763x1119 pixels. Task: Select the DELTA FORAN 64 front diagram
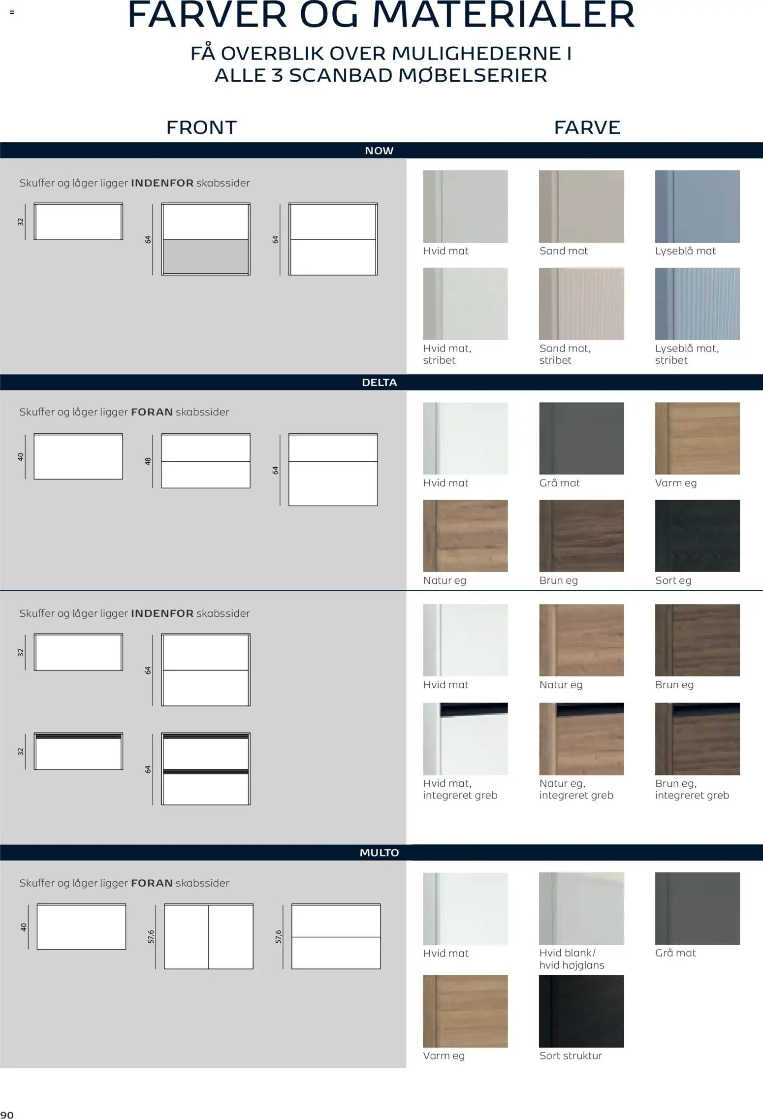point(333,470)
